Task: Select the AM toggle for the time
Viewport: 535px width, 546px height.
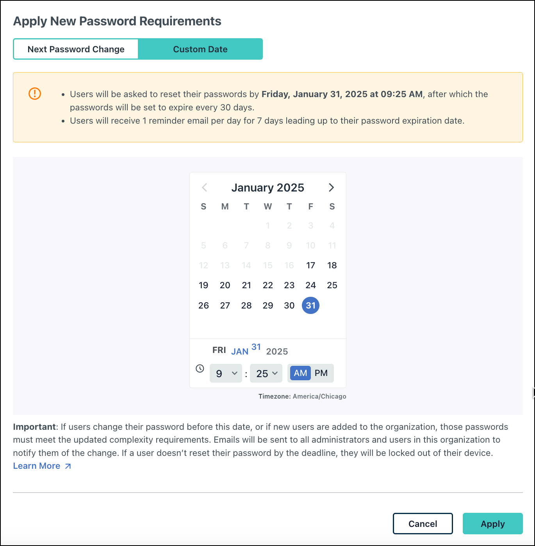Action: (300, 373)
